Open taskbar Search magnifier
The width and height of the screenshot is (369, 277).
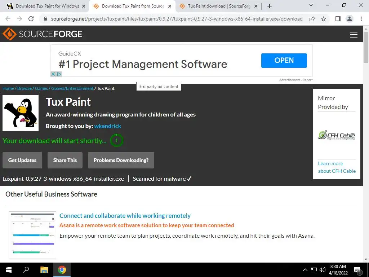click(26, 270)
